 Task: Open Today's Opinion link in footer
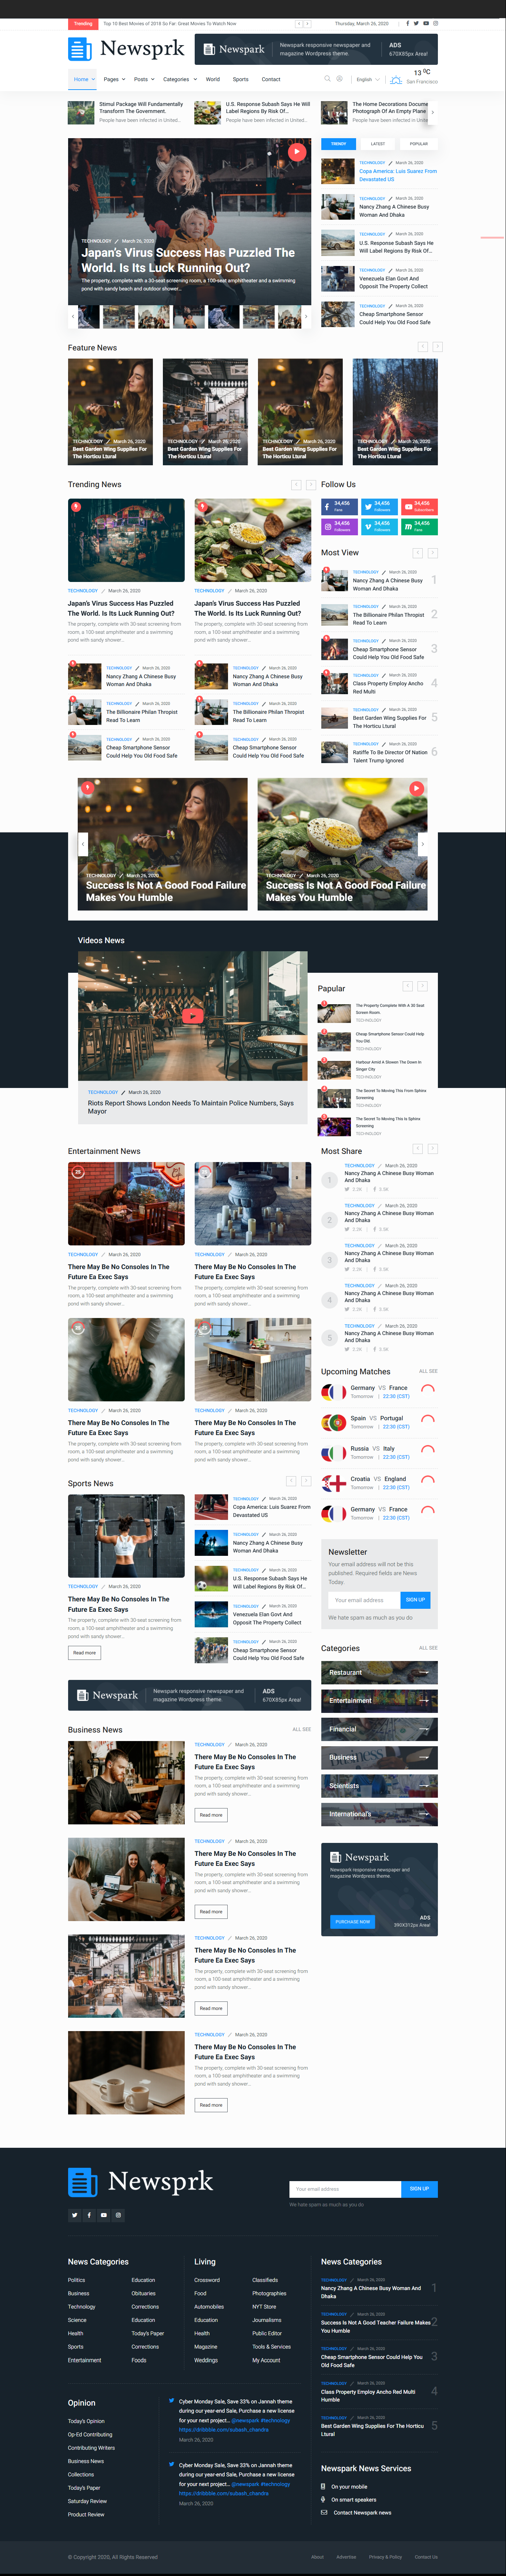(x=86, y=2421)
